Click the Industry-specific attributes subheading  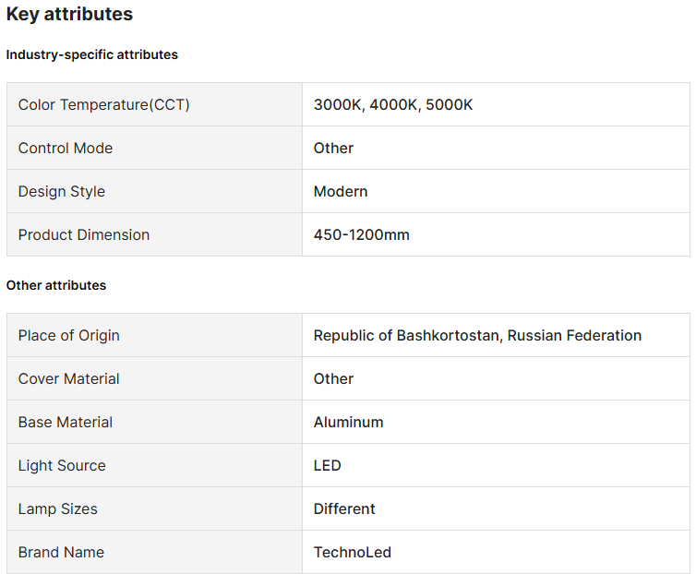(x=92, y=54)
